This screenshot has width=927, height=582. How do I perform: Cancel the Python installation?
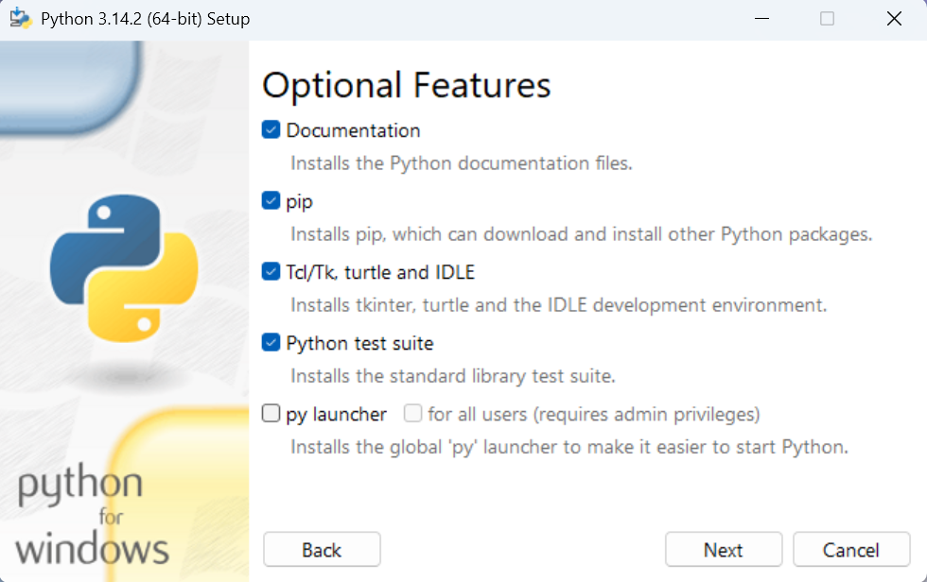(x=851, y=550)
